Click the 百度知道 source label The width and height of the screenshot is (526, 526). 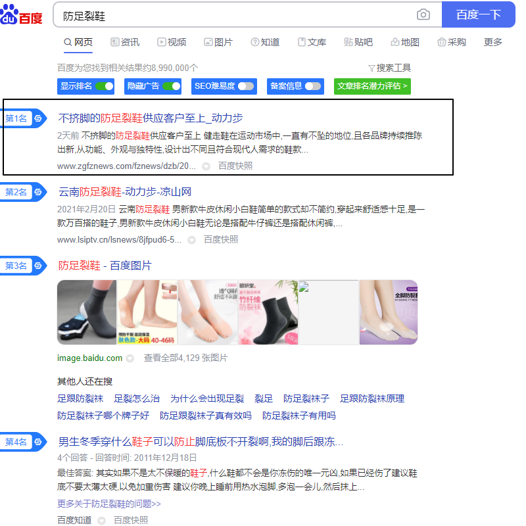(74, 520)
